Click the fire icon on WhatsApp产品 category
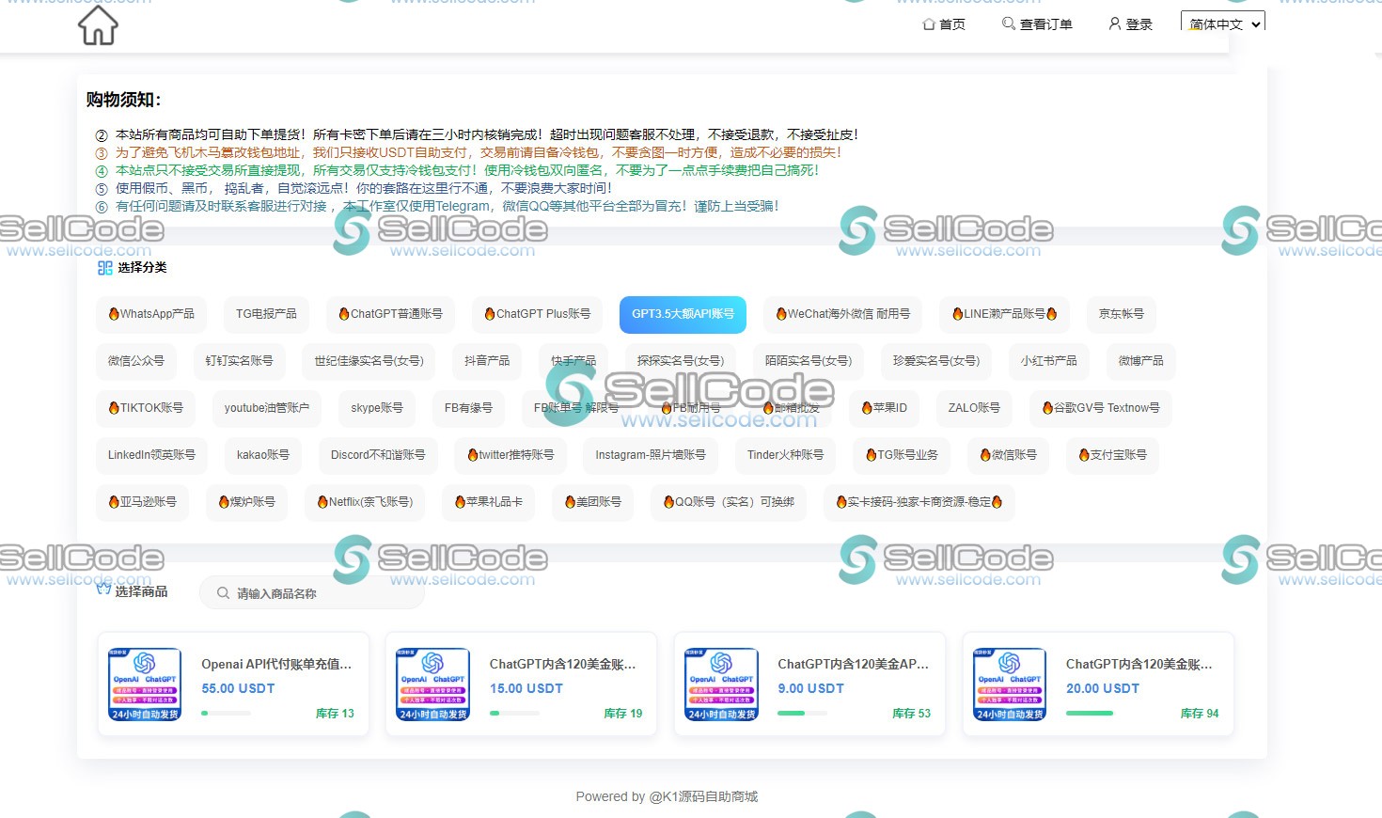This screenshot has width=1382, height=818. (114, 314)
